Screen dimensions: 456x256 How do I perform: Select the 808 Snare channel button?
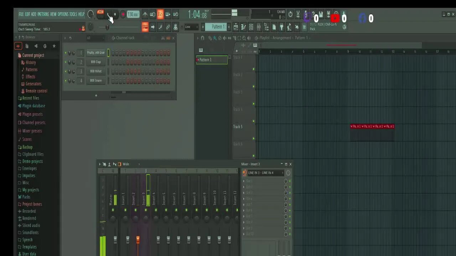coord(96,80)
